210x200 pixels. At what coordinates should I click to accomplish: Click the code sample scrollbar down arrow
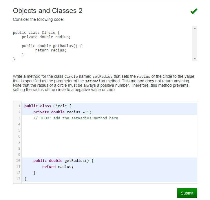[x=195, y=59]
